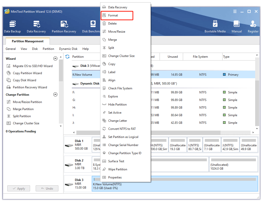The height and width of the screenshot is (201, 263).
Task: Click sidebar scroll down arrow
Action: pos(61,126)
